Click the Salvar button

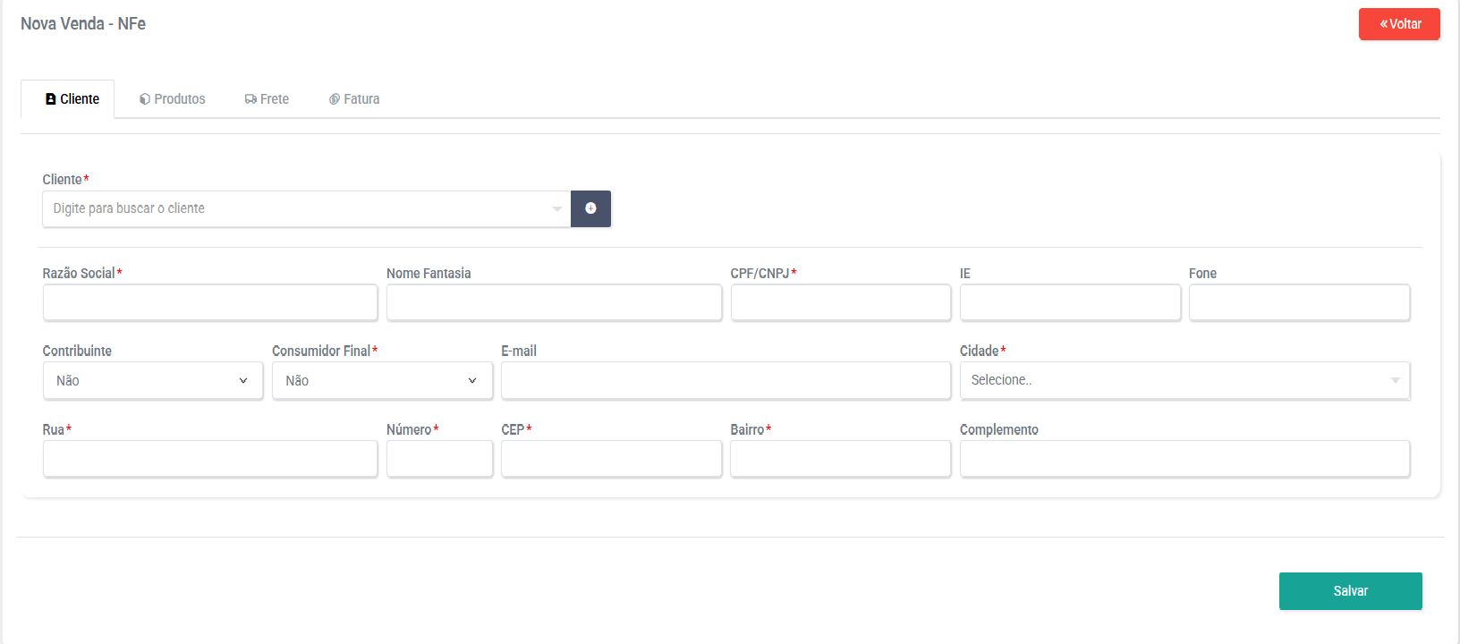[x=1350, y=590]
